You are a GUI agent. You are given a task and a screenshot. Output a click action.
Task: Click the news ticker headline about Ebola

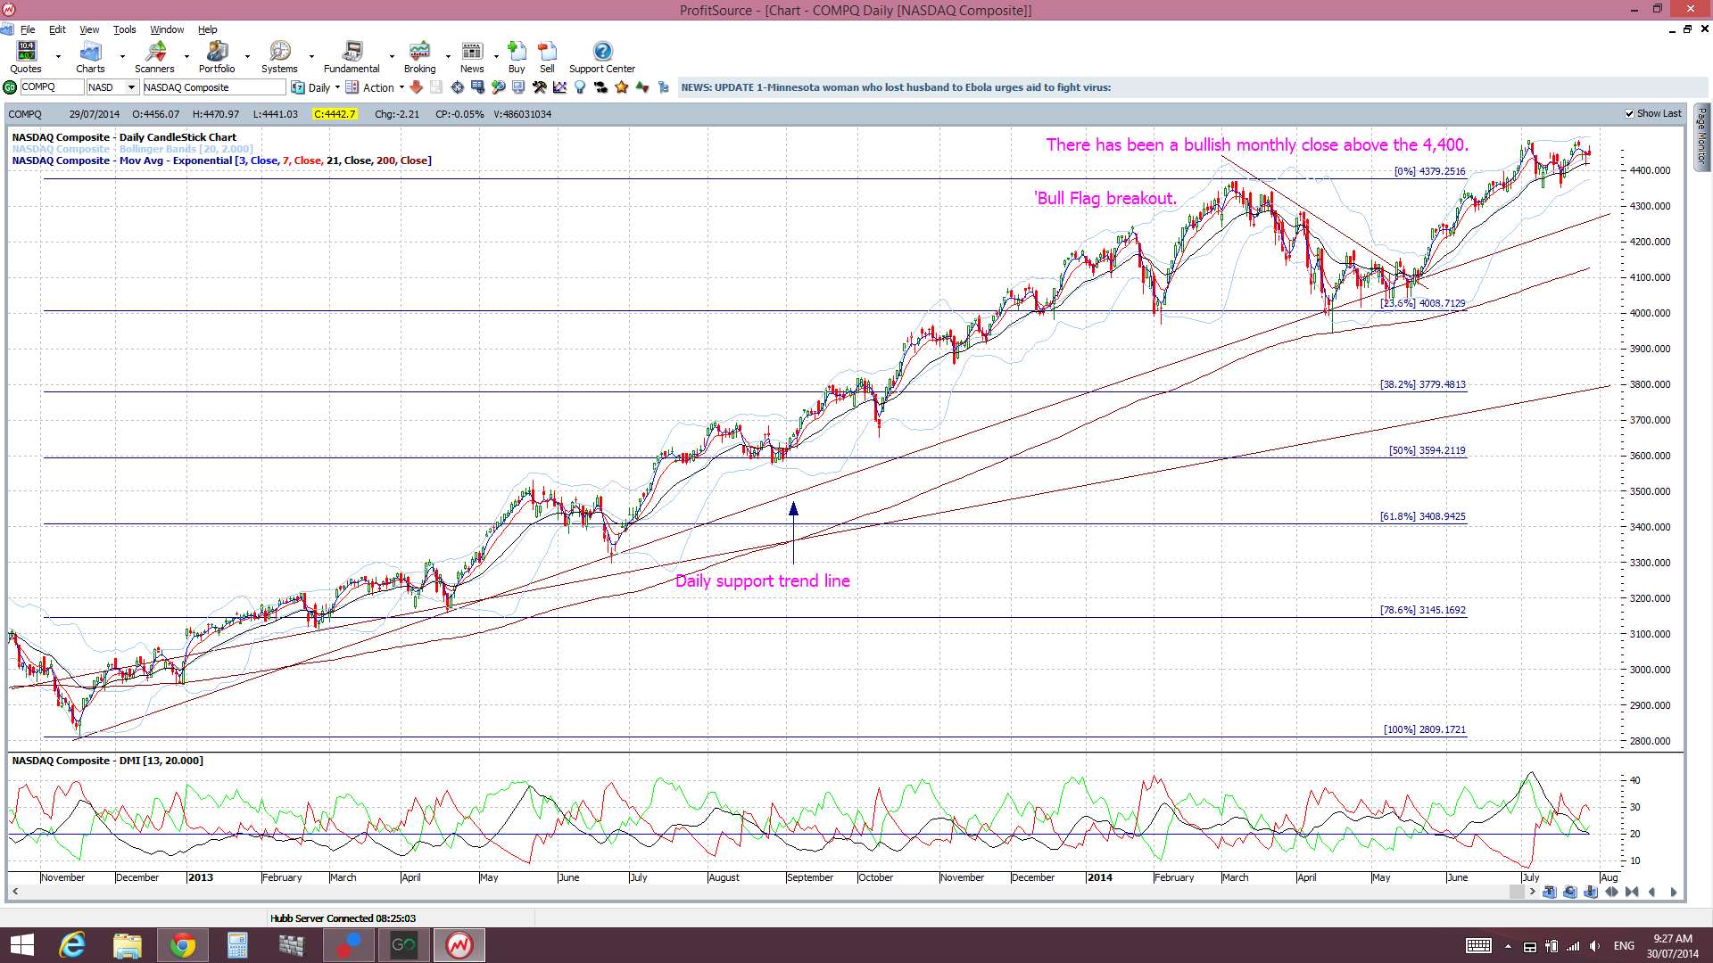(896, 87)
